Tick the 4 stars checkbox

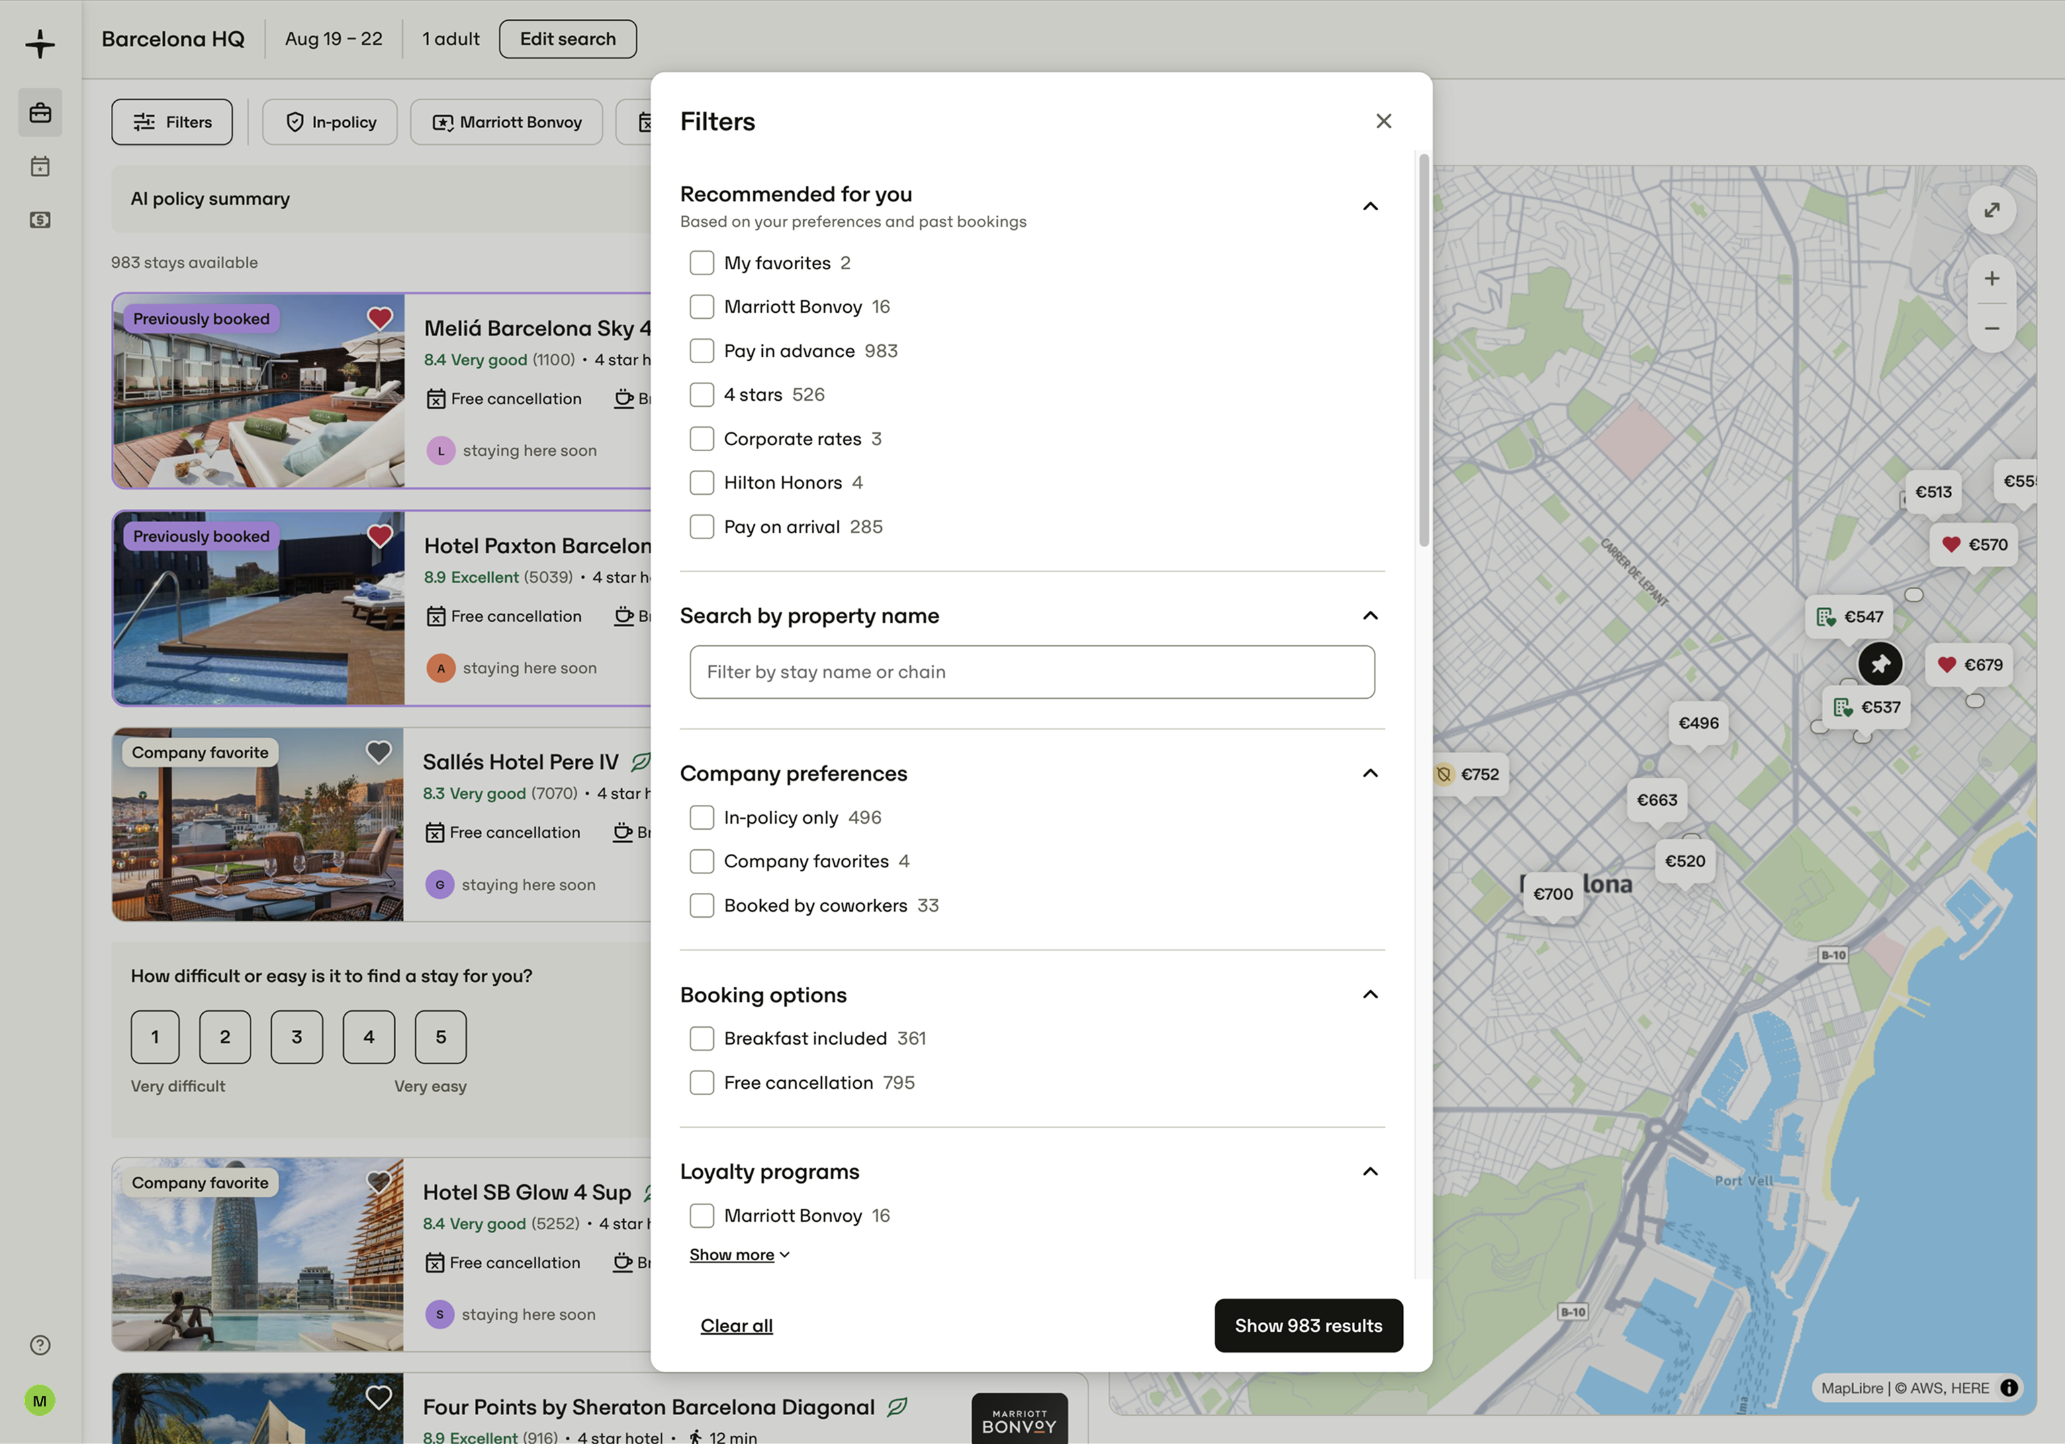pyautogui.click(x=702, y=395)
